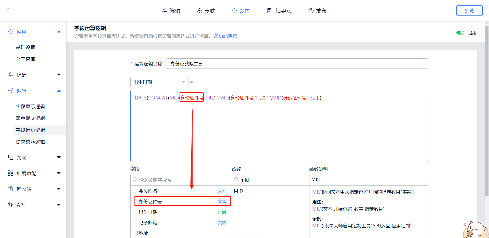This screenshot has height=238, width=489.
Task: Toggle the 启用 switch off
Action: coord(460,33)
